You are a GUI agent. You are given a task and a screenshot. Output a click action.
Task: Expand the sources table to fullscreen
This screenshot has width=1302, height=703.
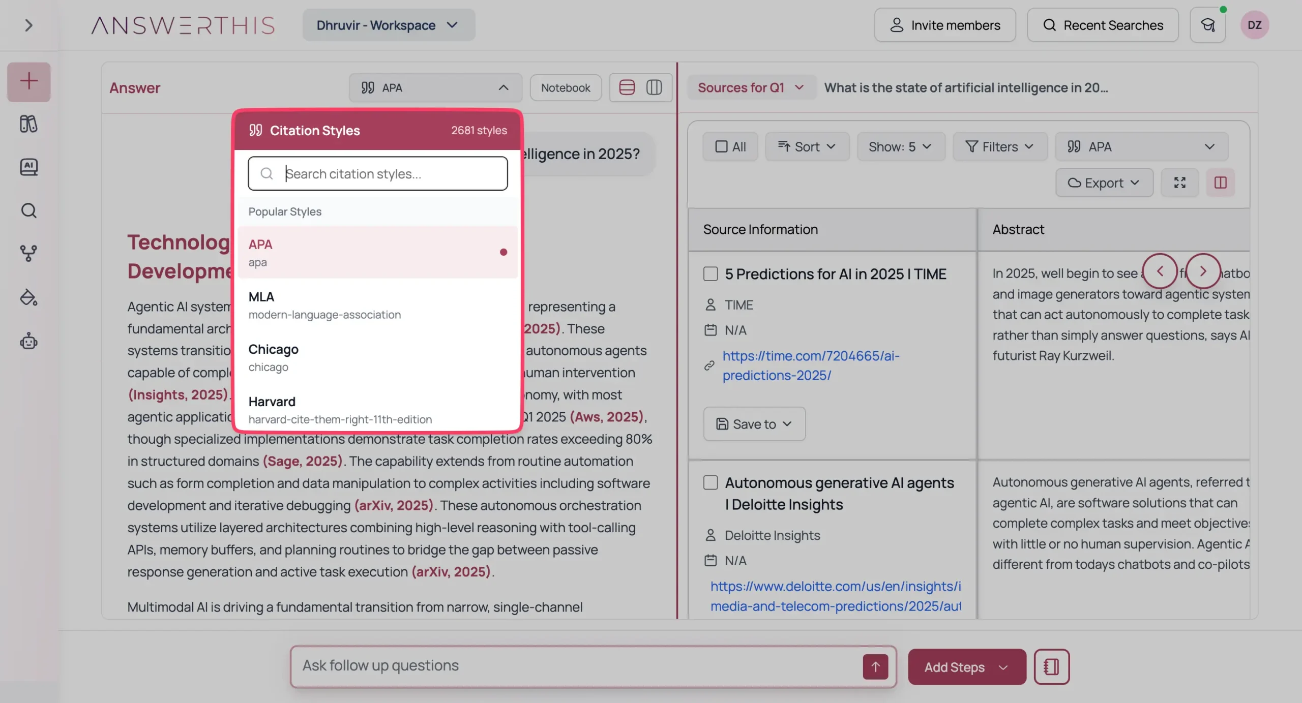coord(1180,182)
